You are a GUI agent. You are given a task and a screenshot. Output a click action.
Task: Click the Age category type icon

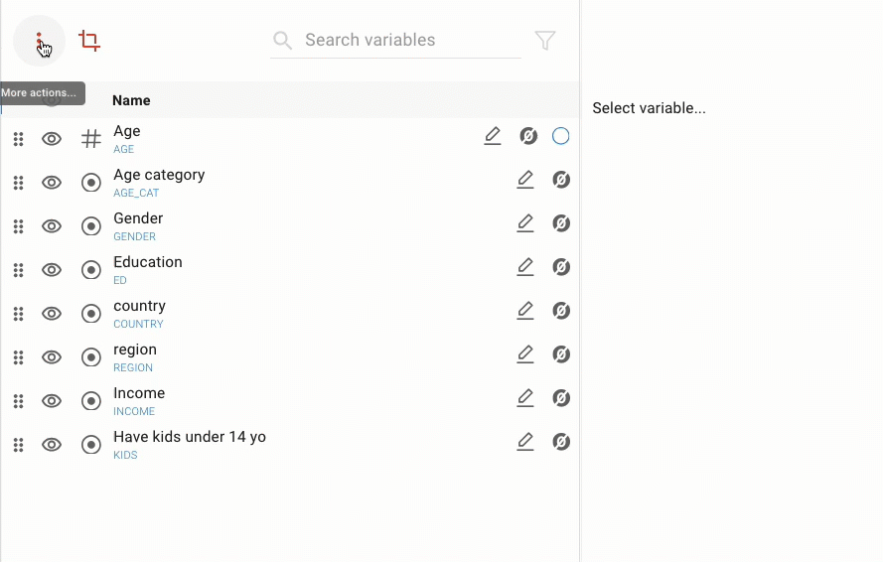91,183
